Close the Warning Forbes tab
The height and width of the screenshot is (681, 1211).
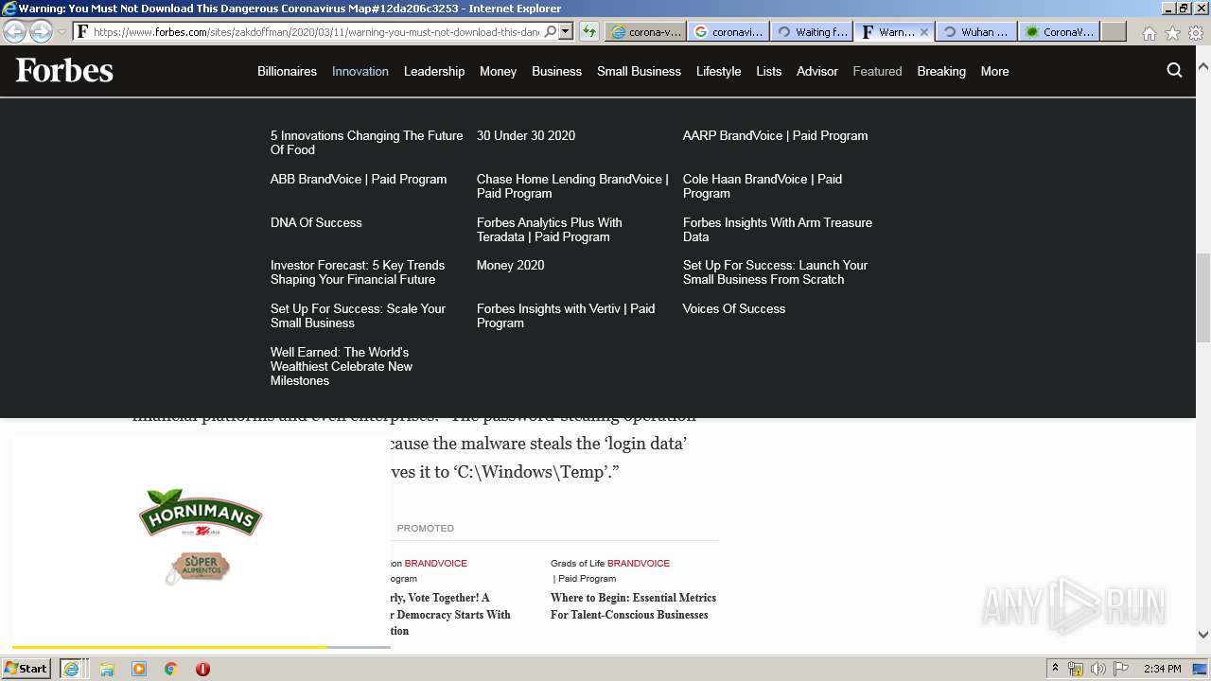[x=924, y=31]
